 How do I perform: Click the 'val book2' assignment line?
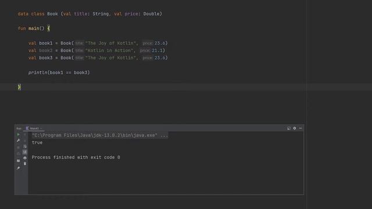[x=96, y=51]
